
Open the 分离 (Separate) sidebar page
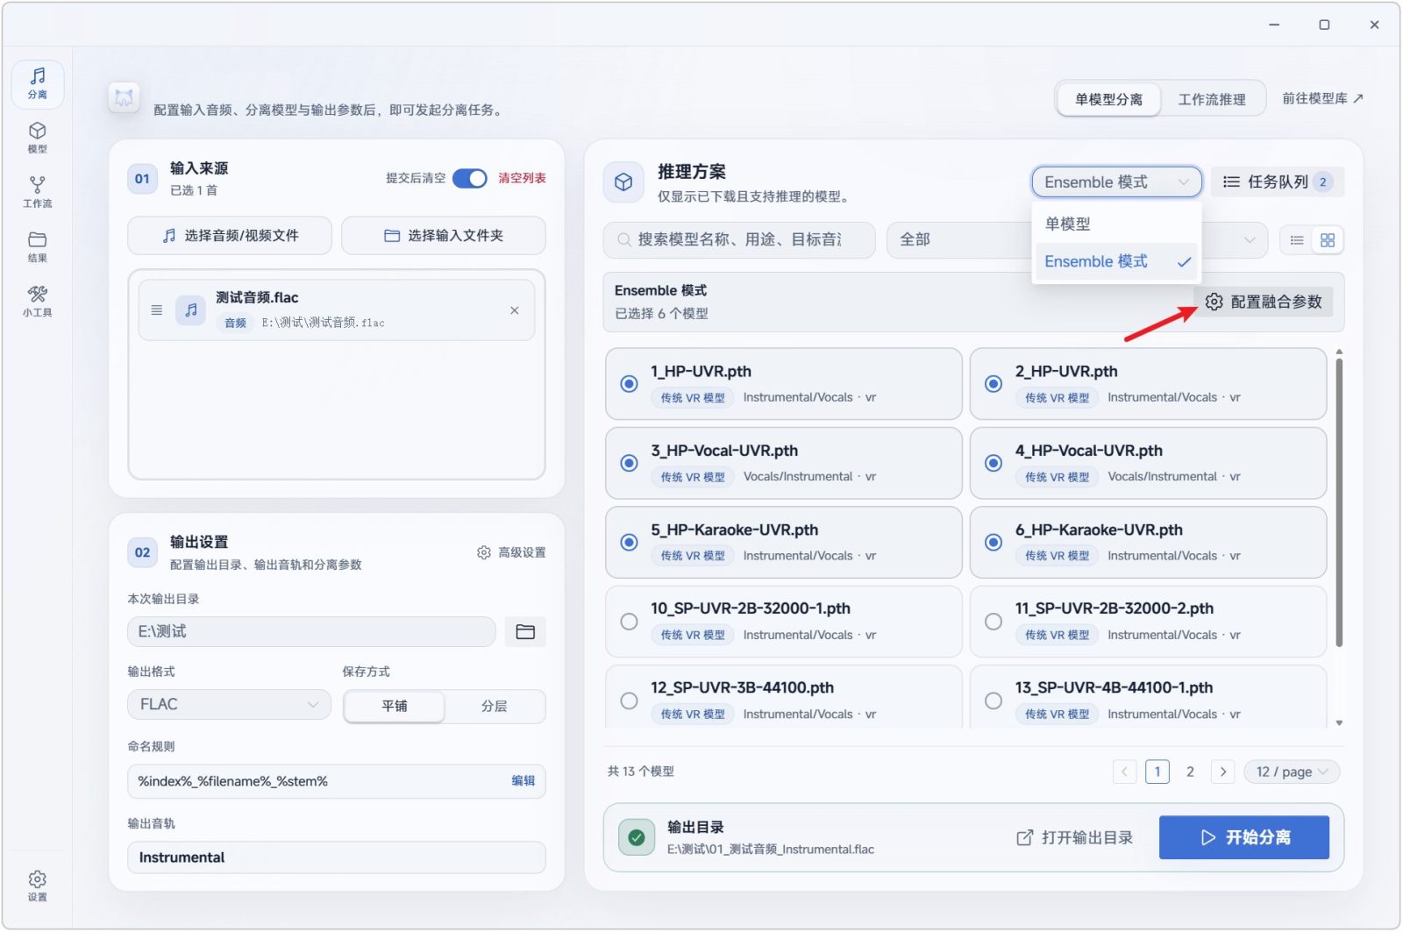click(x=37, y=84)
